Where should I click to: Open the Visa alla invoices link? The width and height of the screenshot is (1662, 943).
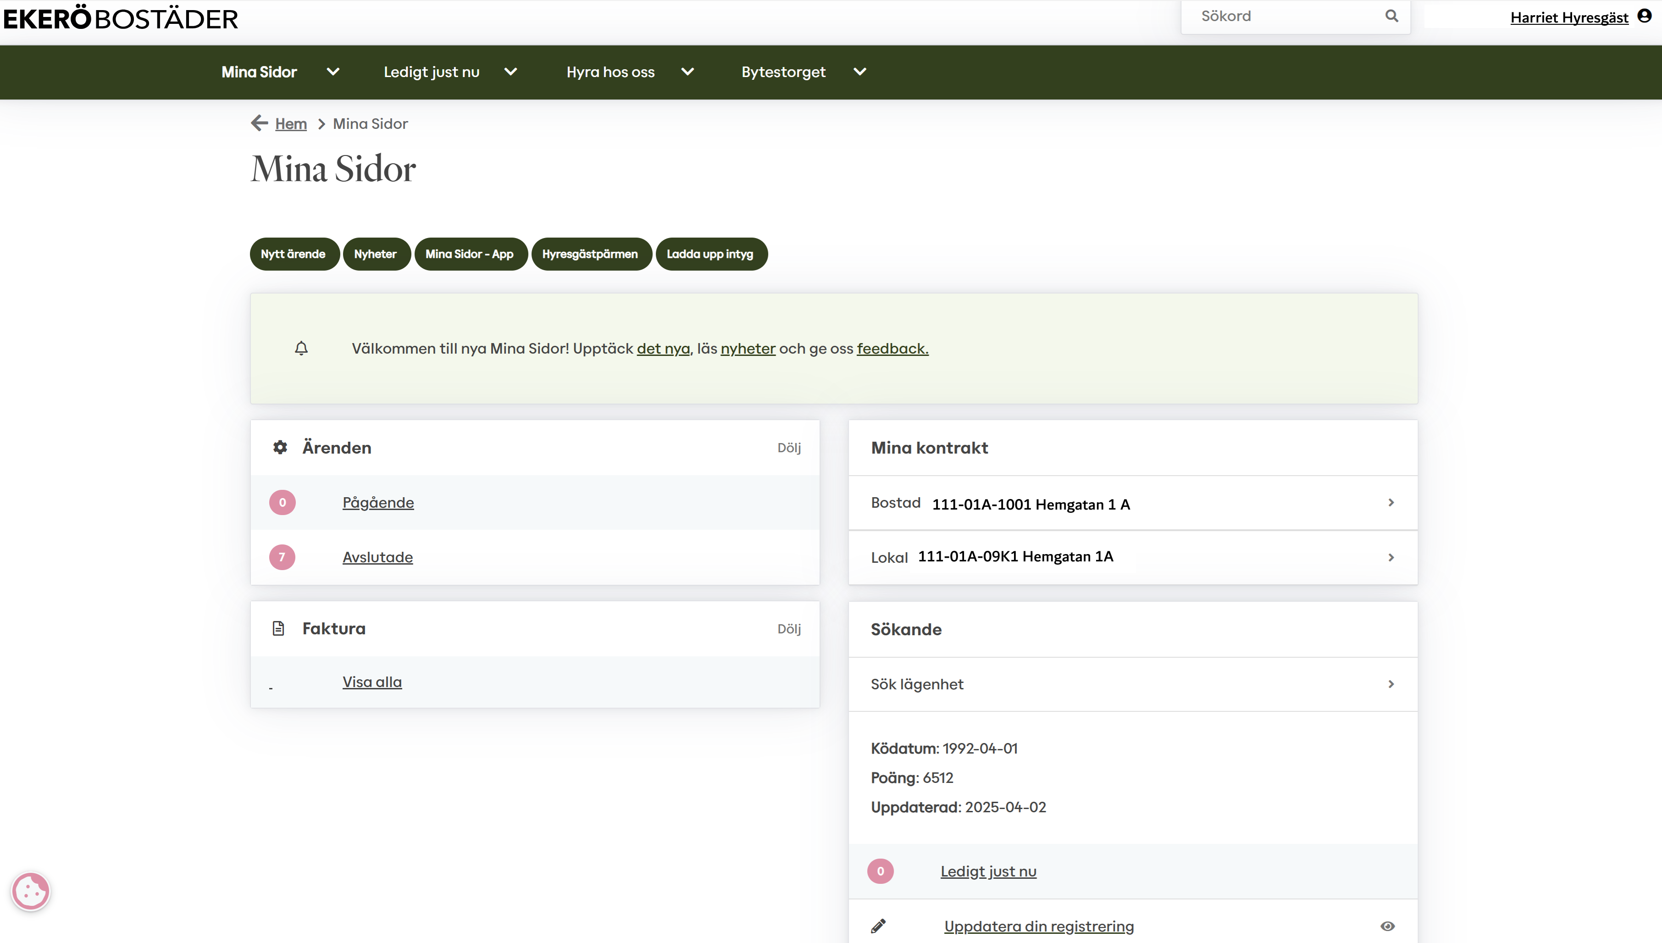tap(372, 682)
